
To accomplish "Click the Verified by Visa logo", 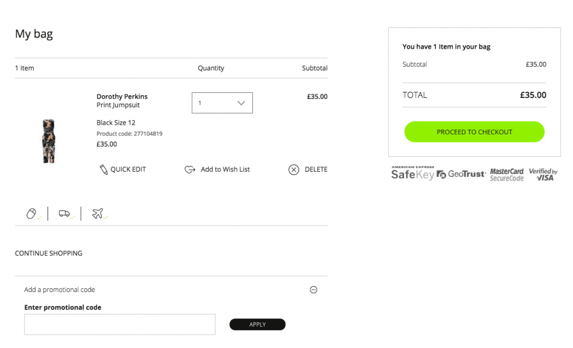I will (543, 175).
